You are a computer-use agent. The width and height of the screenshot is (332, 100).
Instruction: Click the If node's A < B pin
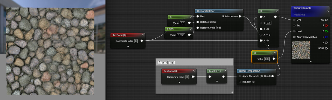coord(261,41)
